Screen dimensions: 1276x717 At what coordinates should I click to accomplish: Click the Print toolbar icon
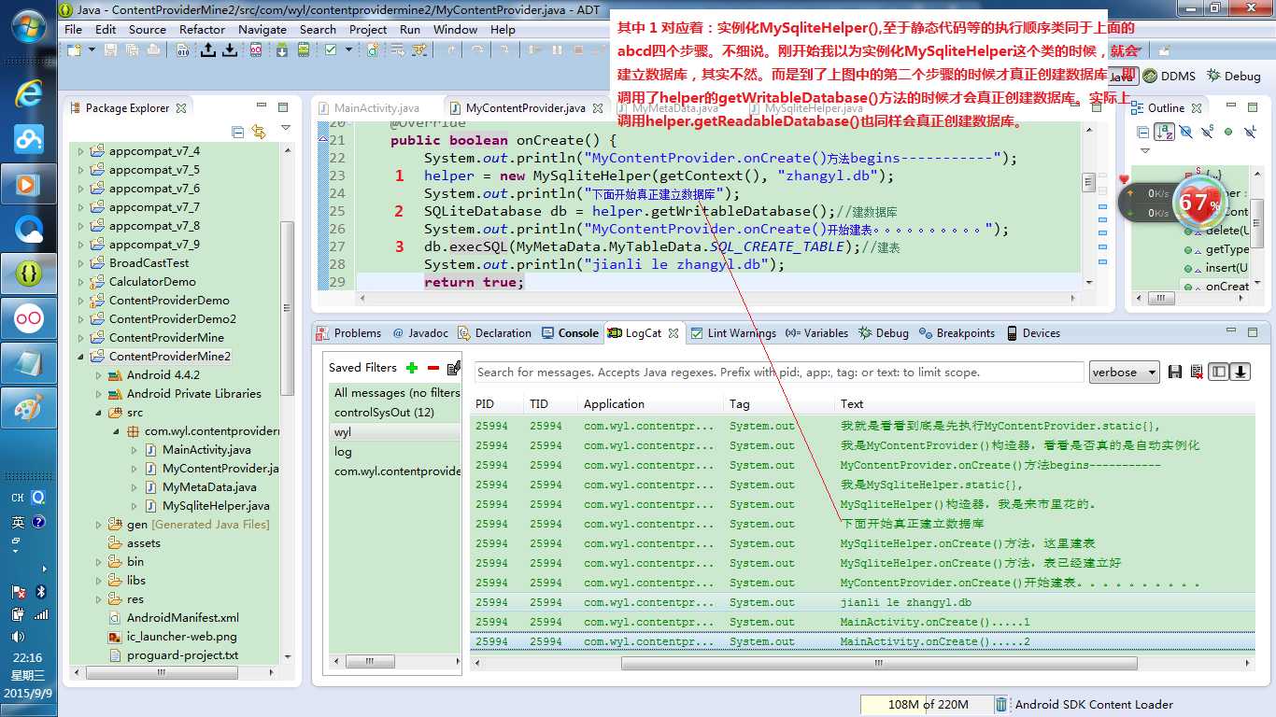(x=153, y=49)
